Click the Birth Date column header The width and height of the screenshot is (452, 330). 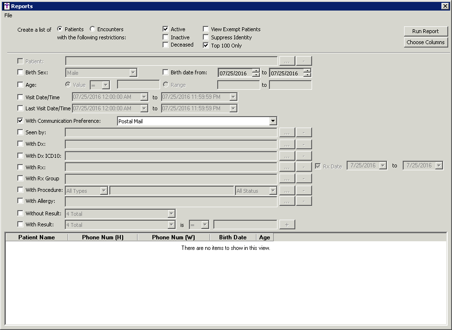tap(232, 237)
